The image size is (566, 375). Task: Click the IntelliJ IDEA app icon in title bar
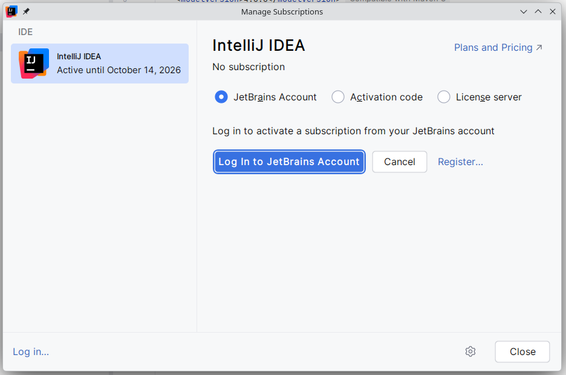pyautogui.click(x=11, y=11)
